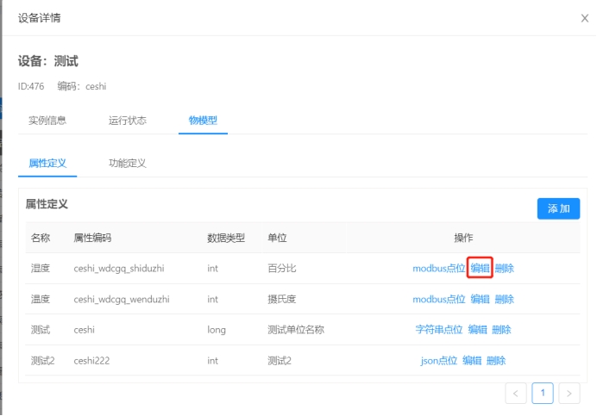Open the 运行状态 tab
This screenshot has height=416, width=597.
128,121
